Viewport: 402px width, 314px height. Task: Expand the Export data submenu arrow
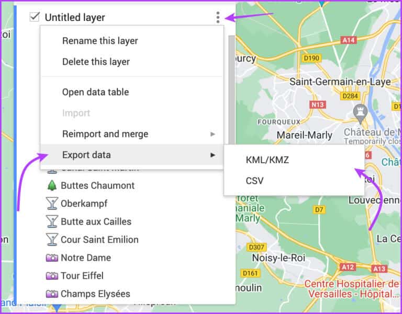[213, 155]
